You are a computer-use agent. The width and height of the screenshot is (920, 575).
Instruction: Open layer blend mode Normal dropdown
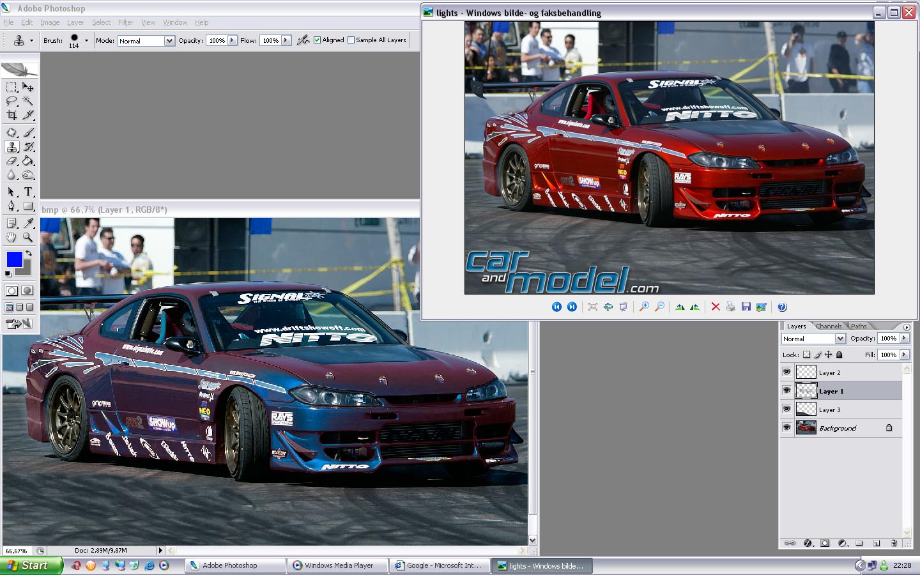tap(840, 339)
